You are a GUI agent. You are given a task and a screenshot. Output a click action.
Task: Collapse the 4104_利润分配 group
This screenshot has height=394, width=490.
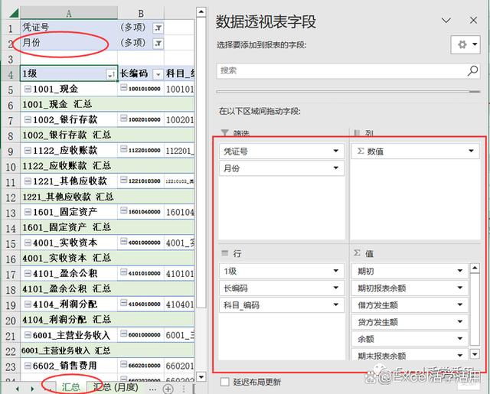click(28, 304)
